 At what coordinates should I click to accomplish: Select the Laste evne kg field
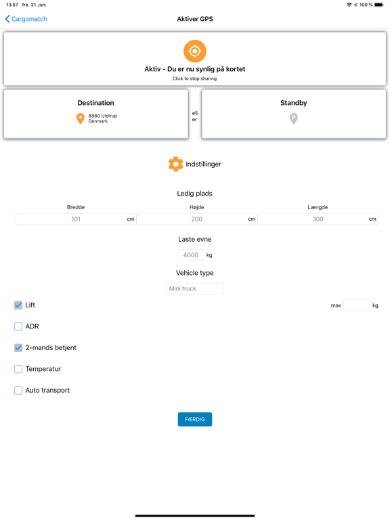pos(191,255)
